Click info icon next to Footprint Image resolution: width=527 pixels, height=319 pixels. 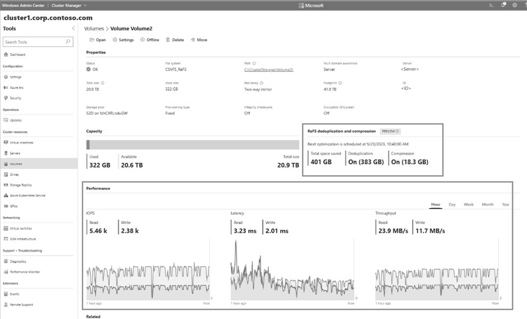[x=340, y=83]
